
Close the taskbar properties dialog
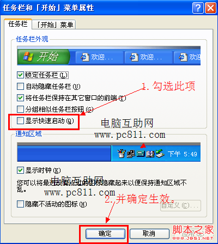[x=210, y=8]
